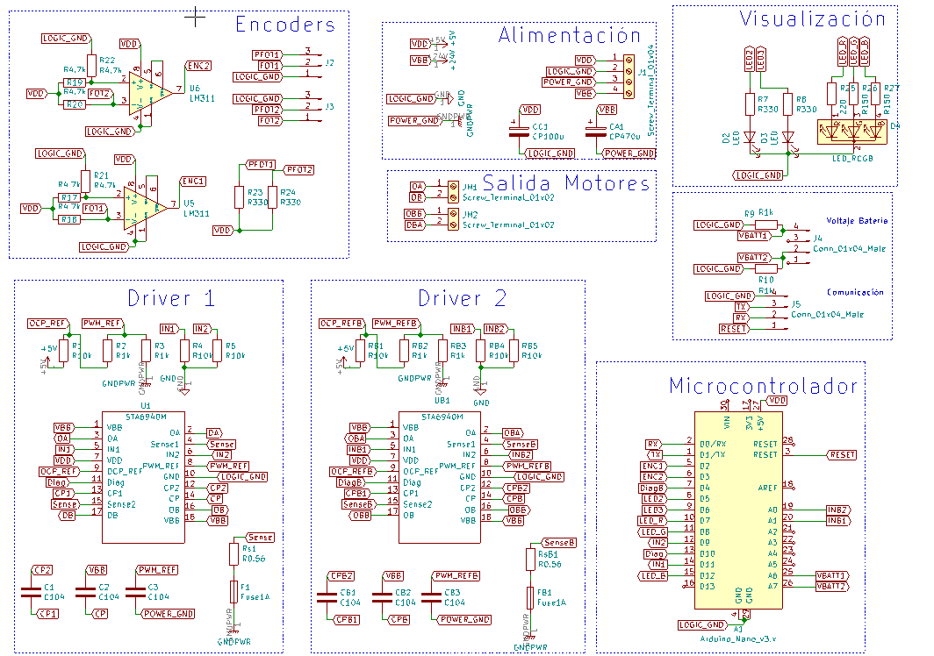Select capacitor C3 C104 symbol
Viewport: 934px width, 656px height.
click(135, 592)
